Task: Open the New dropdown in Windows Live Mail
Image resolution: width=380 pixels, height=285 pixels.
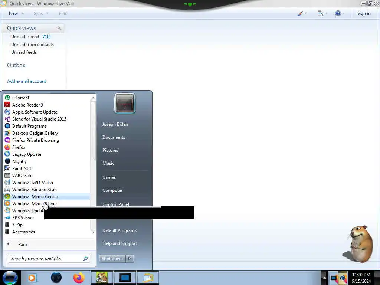Action: 16,13
